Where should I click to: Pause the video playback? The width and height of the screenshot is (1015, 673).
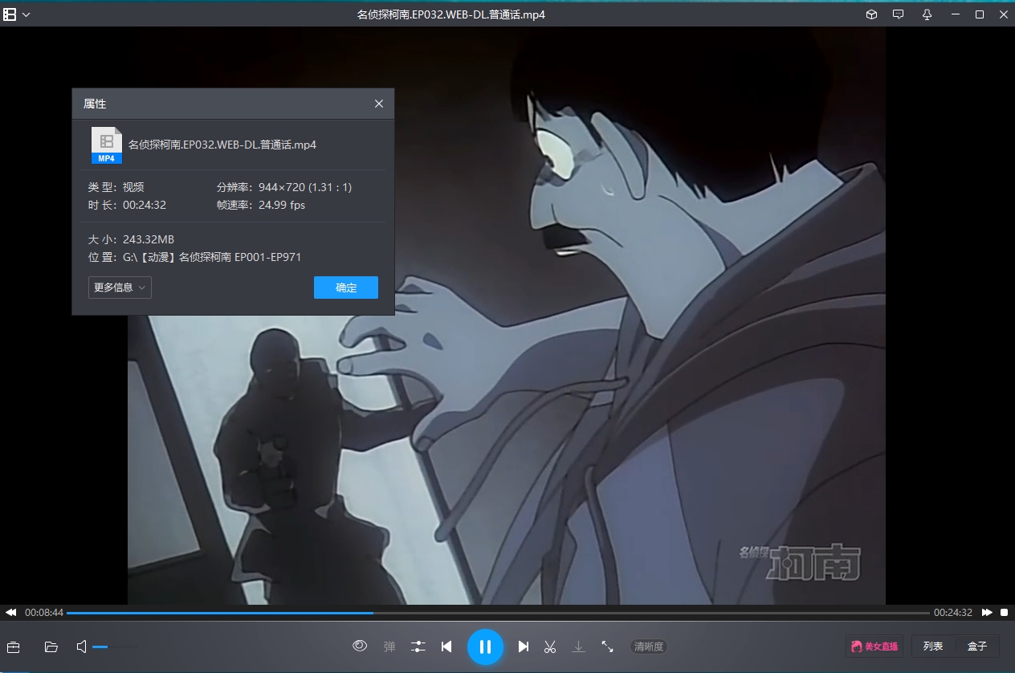(485, 646)
